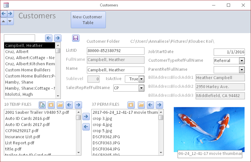Click the left arrow beside the search box

[x=49, y=38]
